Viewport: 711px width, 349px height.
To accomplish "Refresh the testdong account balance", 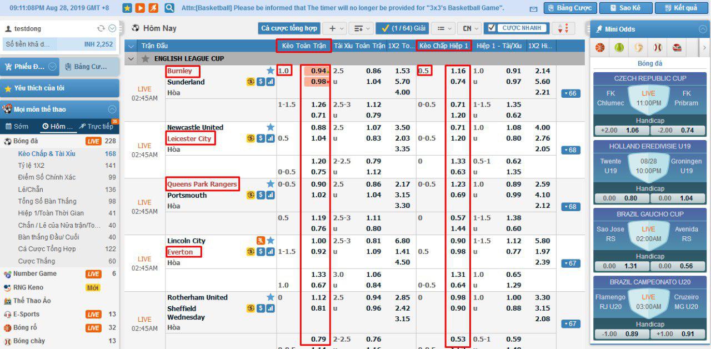I will click(x=101, y=29).
